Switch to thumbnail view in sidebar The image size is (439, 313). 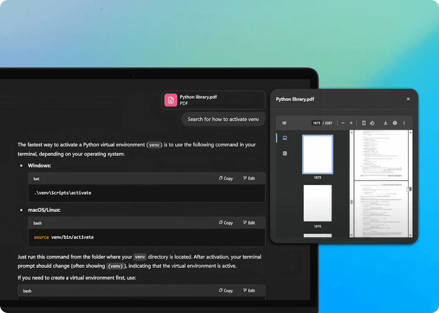285,138
